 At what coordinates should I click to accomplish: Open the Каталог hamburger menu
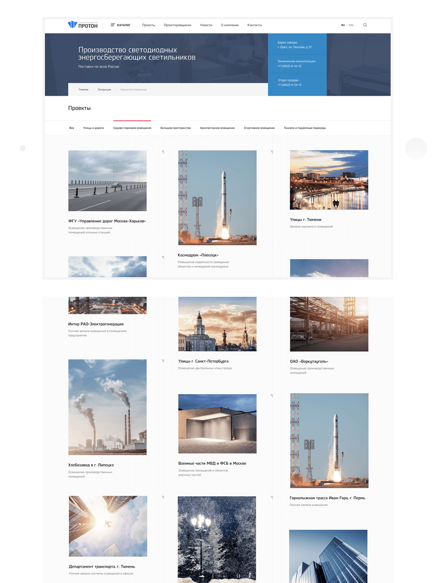pos(120,25)
